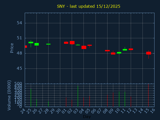Screen dimensions: 160x120
Task: Select the thin green candlestick for day 03
Action: coord(78,45)
